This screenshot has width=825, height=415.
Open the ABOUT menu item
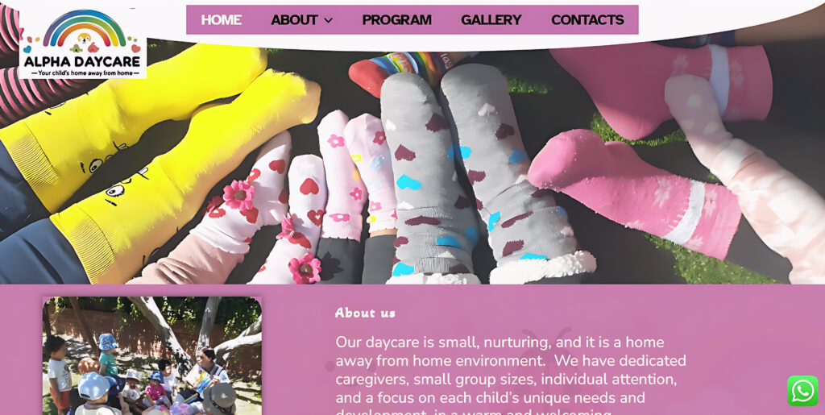(294, 20)
